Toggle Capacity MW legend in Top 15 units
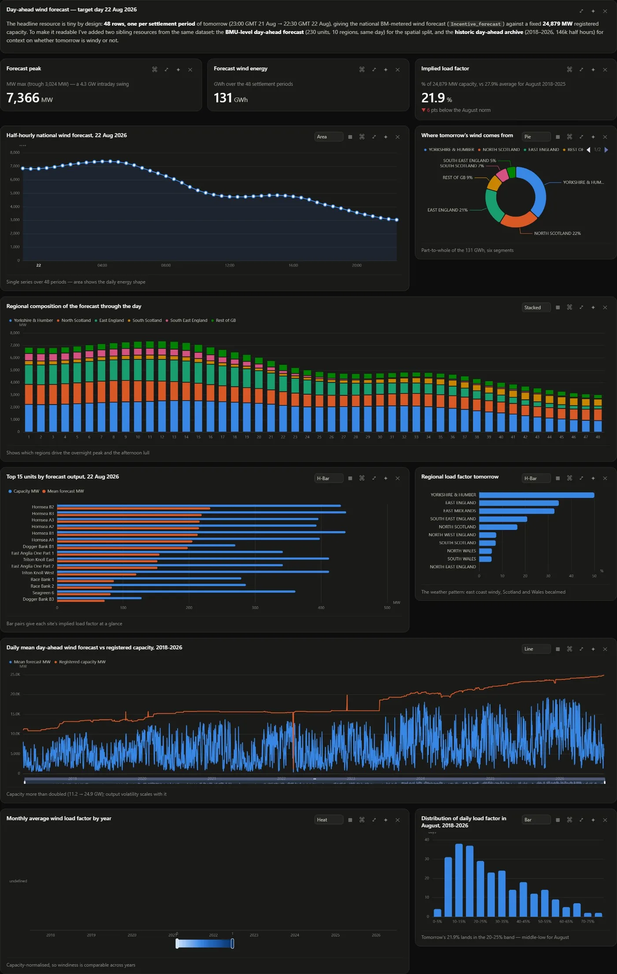This screenshot has width=617, height=974. (24, 491)
